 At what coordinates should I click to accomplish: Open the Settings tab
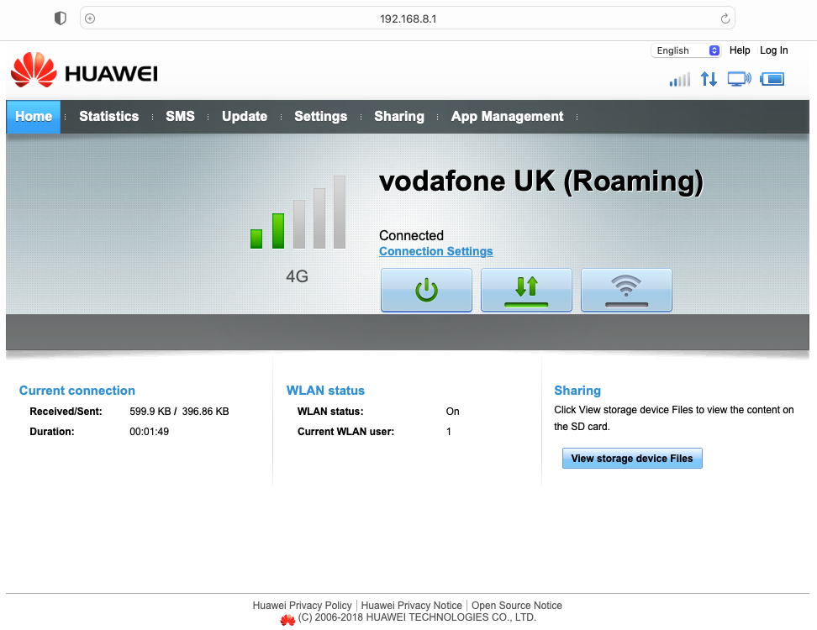tap(320, 117)
